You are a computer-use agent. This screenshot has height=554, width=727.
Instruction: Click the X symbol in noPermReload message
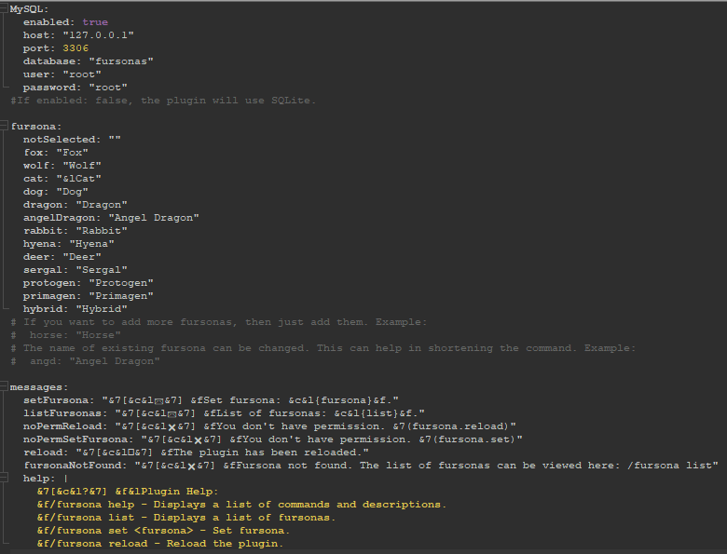(171, 426)
